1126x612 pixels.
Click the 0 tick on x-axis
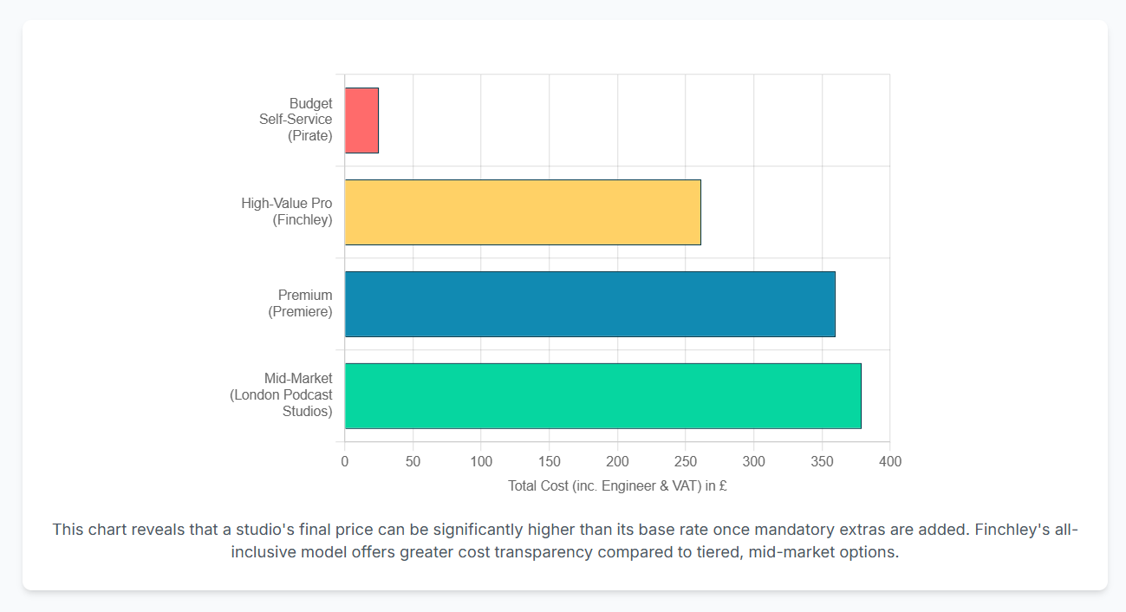tap(345, 461)
